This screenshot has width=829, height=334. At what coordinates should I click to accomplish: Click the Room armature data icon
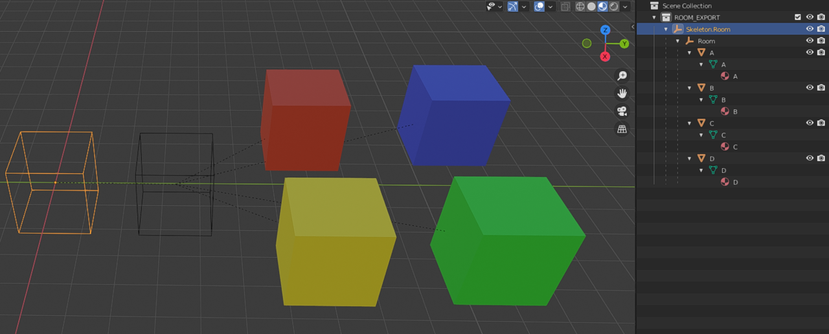click(689, 41)
